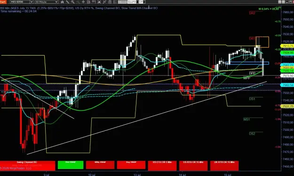
Task: Expand the 60 Minute interval dropdown
Action: point(56,2)
